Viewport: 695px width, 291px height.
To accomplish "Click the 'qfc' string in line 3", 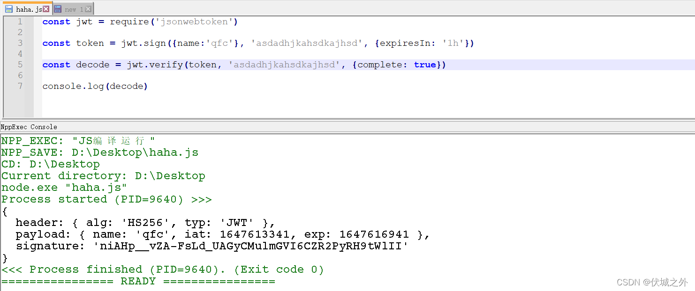I will pos(219,43).
